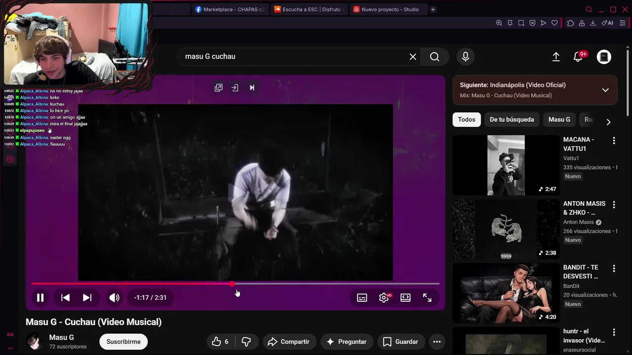Screen dimensions: 632x355
Task: Click browser zoom magnifier toolbar icon
Action: tap(499, 23)
